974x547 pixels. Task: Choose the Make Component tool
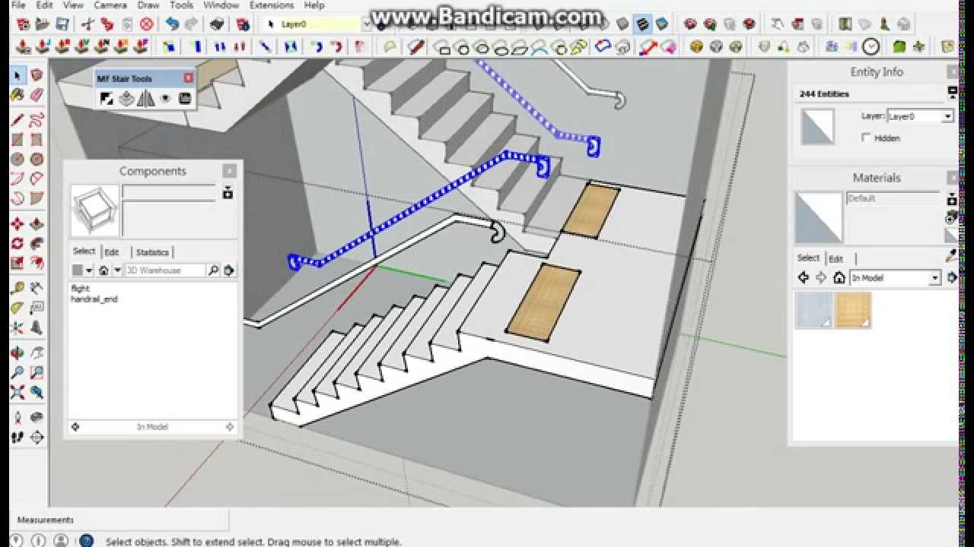(x=37, y=76)
